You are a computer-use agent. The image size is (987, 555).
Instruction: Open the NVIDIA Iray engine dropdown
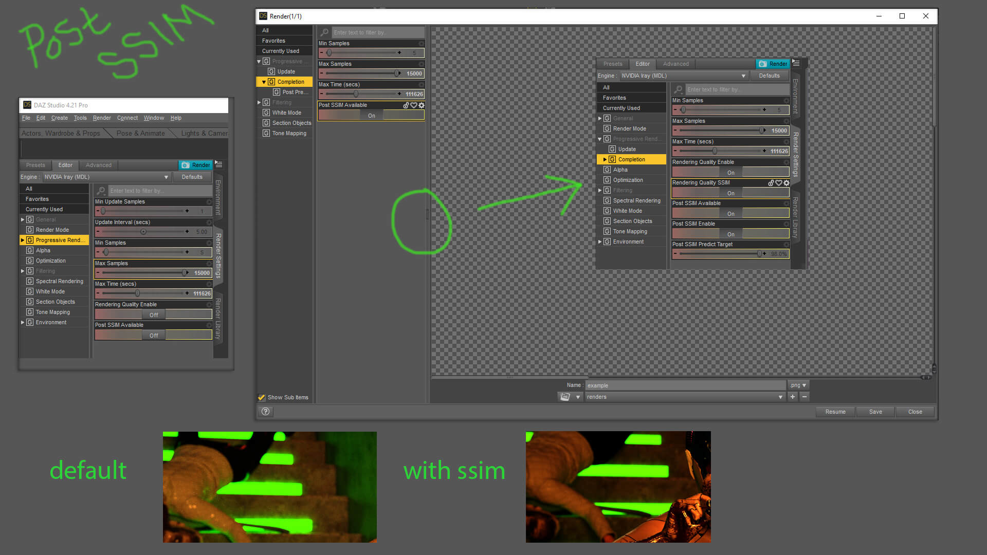pos(106,177)
